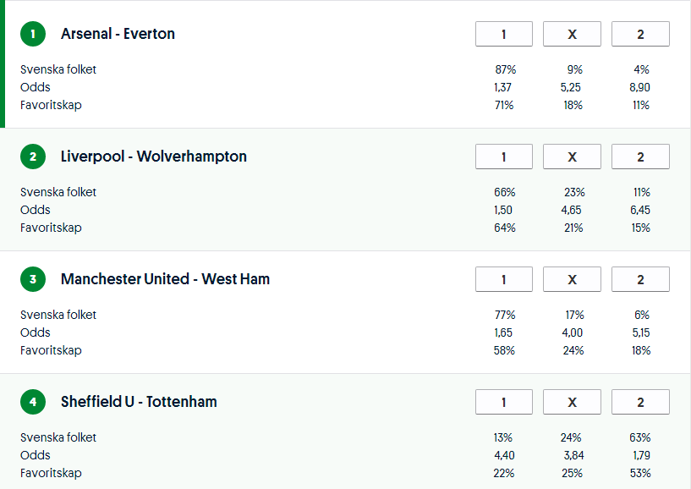Viewport: 691px width, 489px height.
Task: Pick the X draw sign for Liverpool - Wolverhampton
Action: [572, 157]
